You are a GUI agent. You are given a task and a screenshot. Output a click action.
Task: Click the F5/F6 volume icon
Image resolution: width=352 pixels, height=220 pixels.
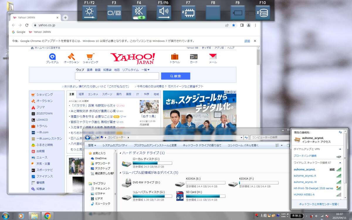pyautogui.click(x=164, y=13)
